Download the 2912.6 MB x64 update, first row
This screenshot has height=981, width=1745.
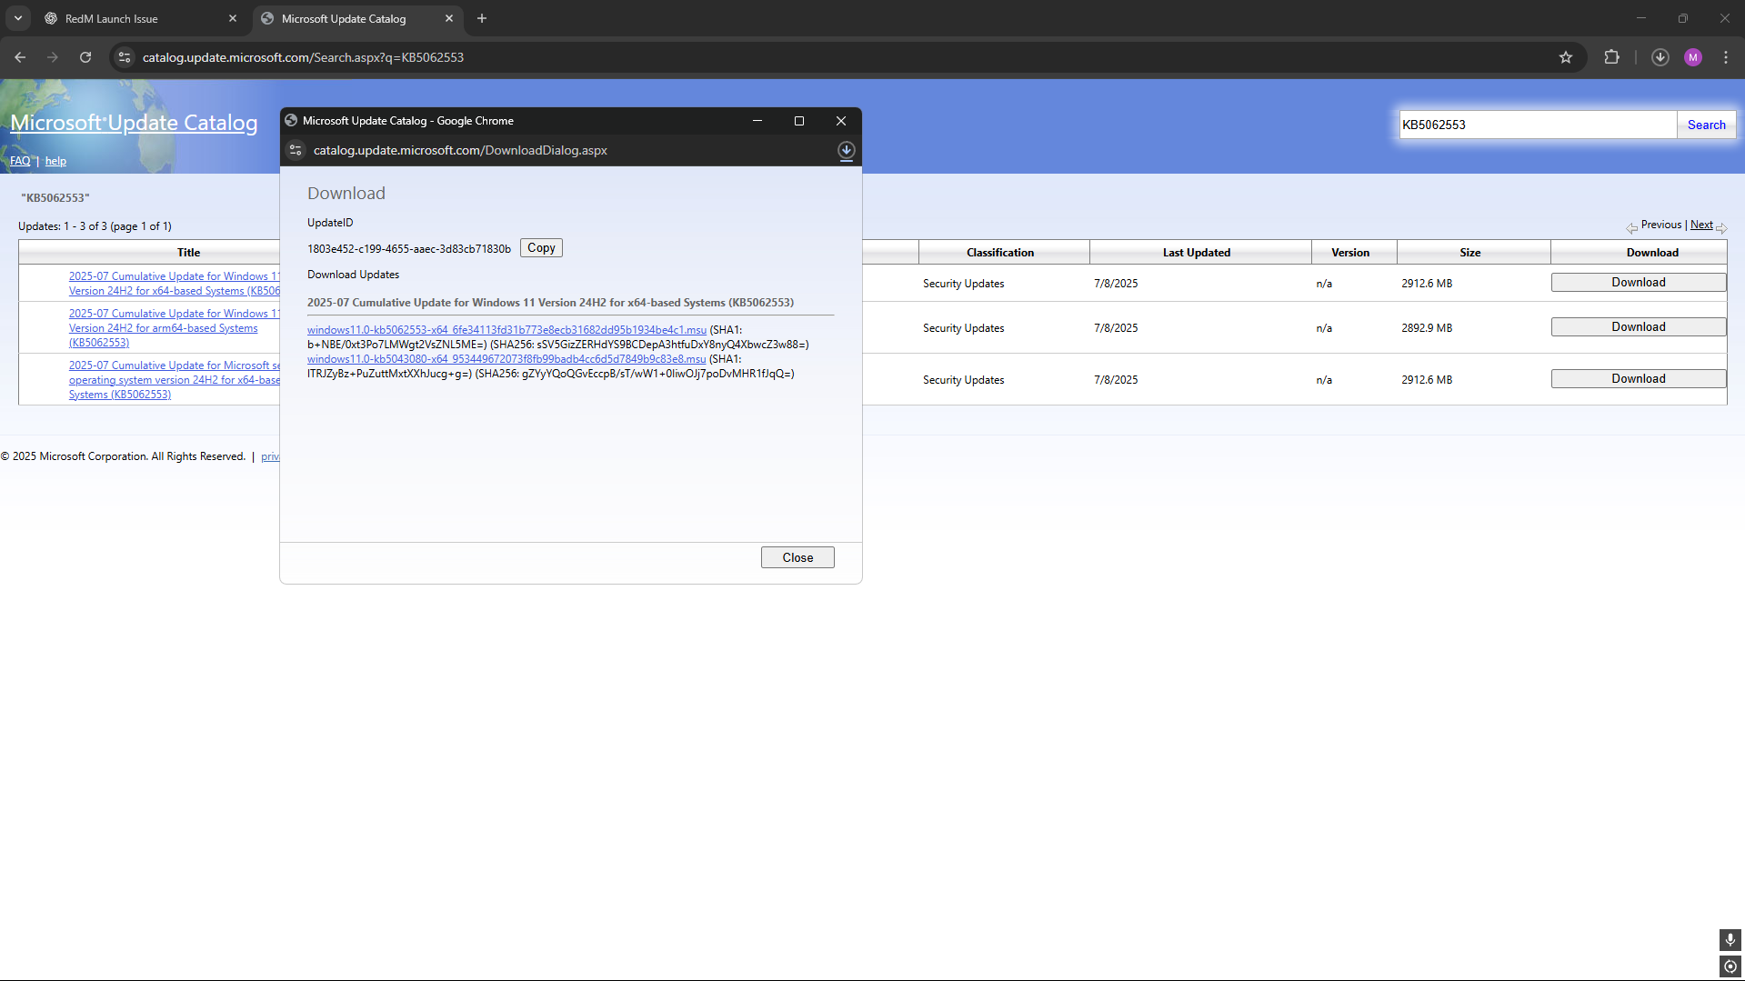(x=1639, y=283)
